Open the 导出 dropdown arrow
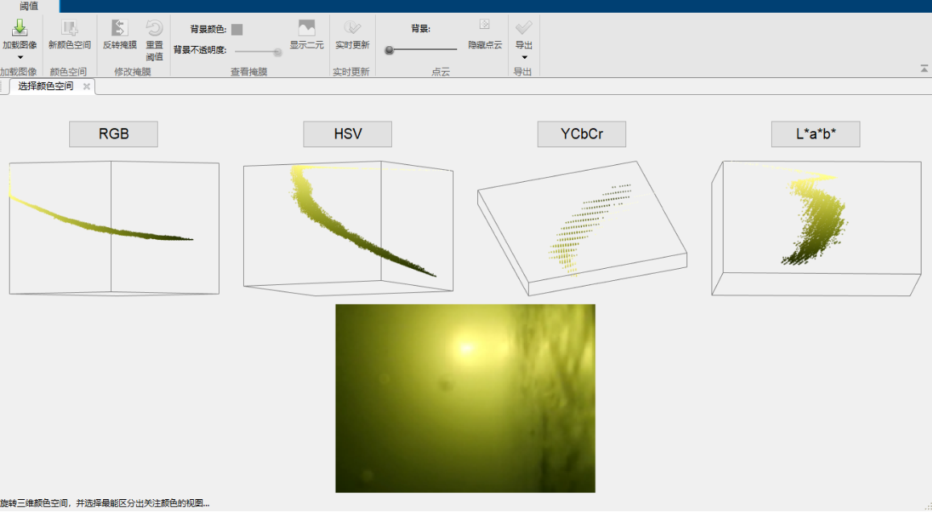 pos(524,57)
